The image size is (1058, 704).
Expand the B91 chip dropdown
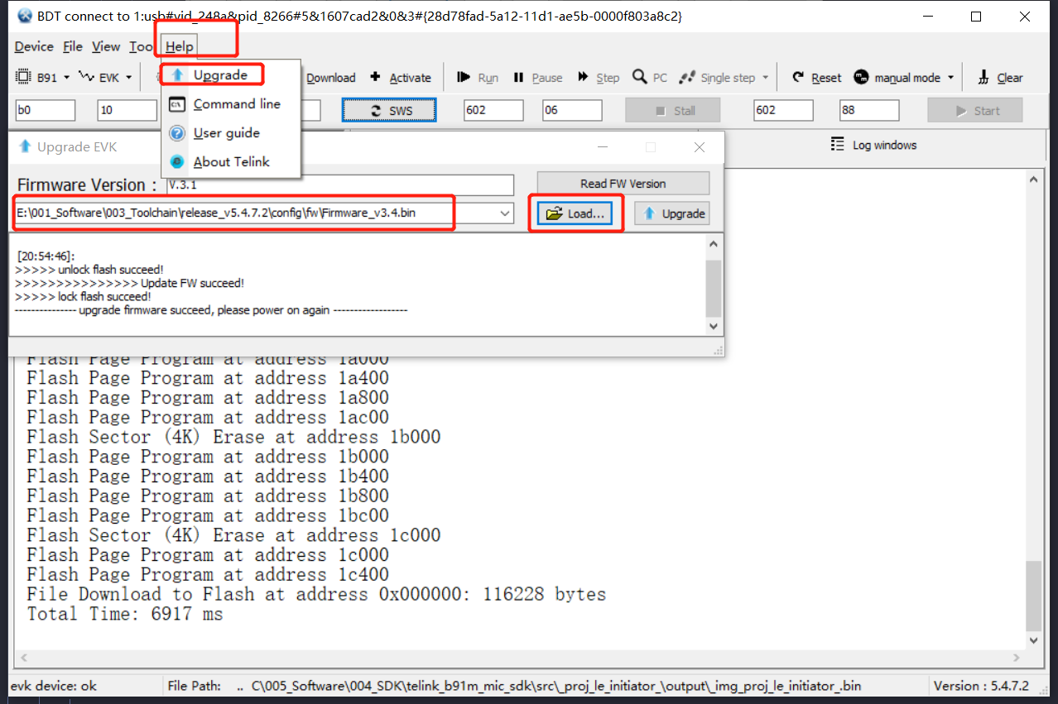pos(66,78)
